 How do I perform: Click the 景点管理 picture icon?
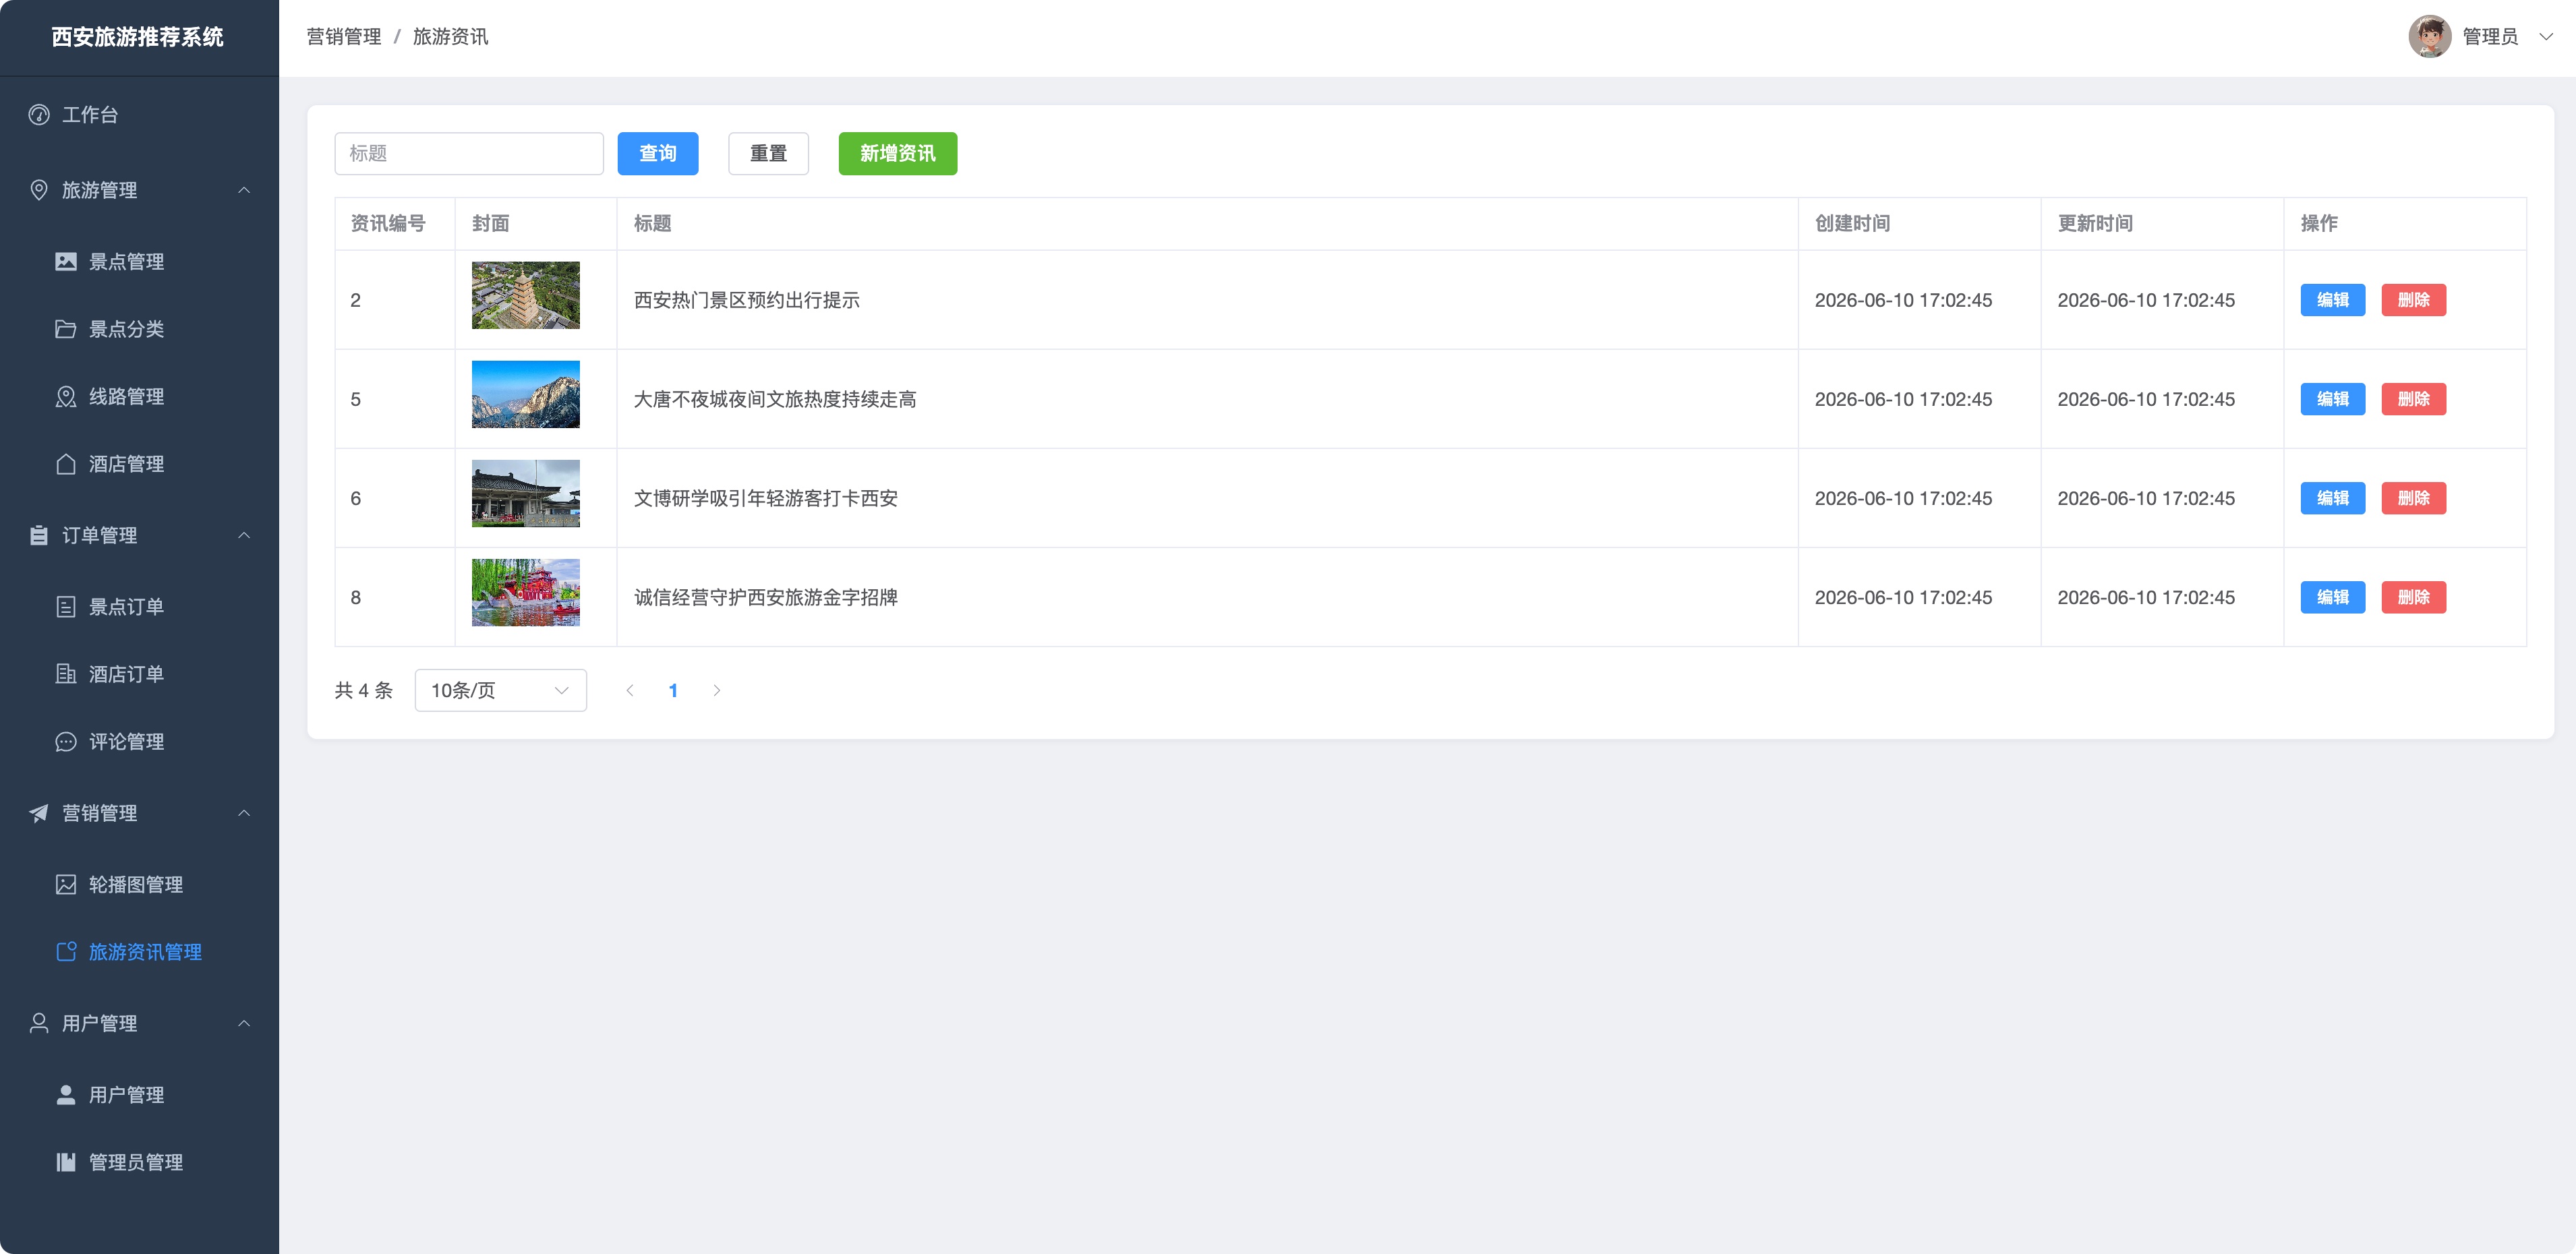point(66,262)
